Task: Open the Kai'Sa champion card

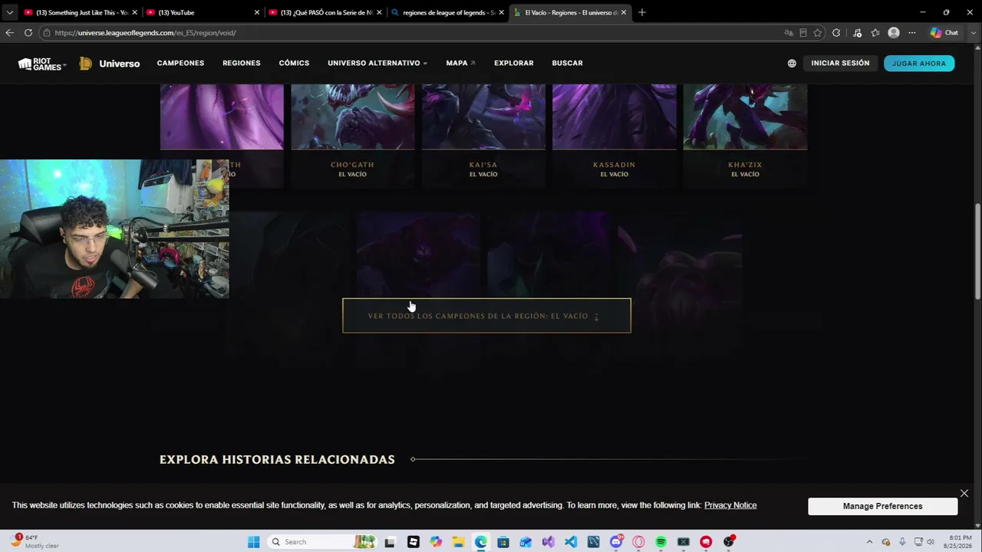Action: click(483, 136)
